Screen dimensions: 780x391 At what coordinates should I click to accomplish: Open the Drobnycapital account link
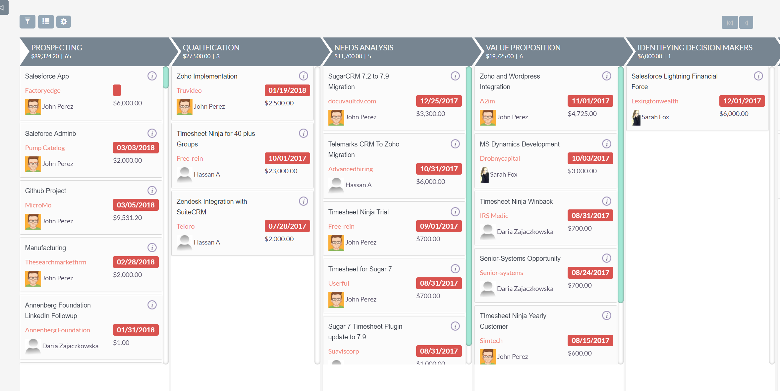click(500, 158)
